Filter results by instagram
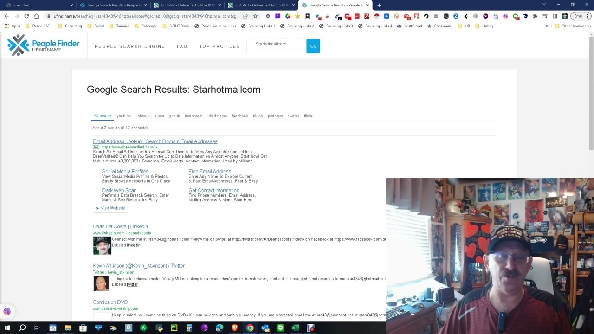 coord(194,116)
